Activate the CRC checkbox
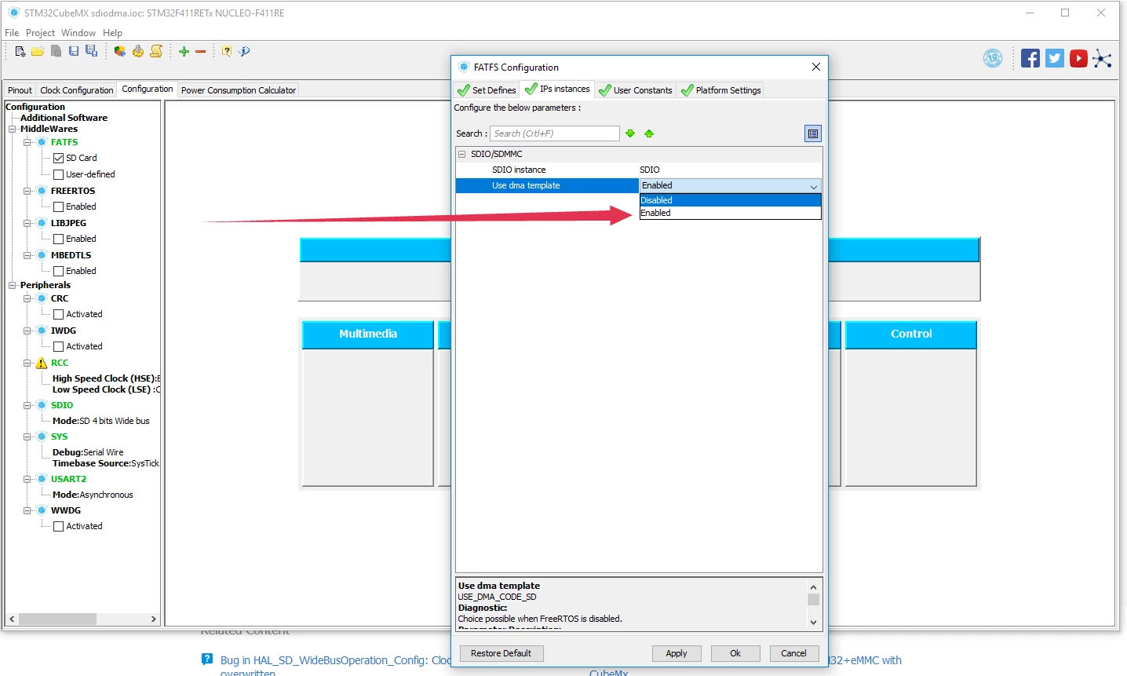 (58, 314)
